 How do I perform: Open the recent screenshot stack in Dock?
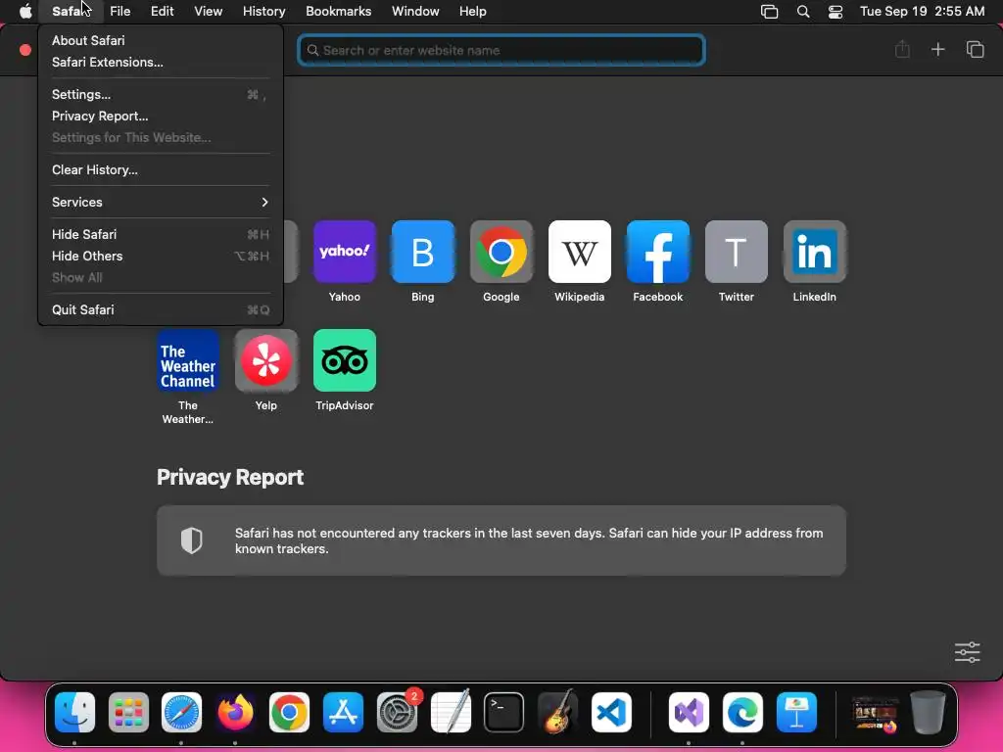(x=875, y=712)
